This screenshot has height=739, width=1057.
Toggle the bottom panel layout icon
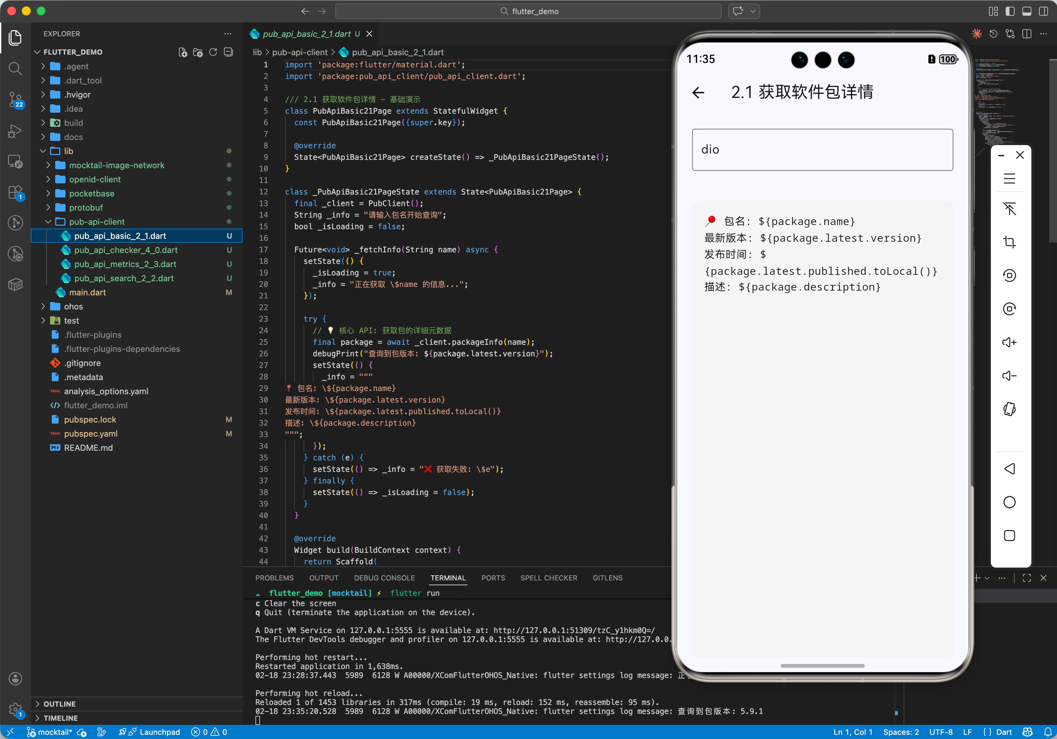click(1027, 11)
